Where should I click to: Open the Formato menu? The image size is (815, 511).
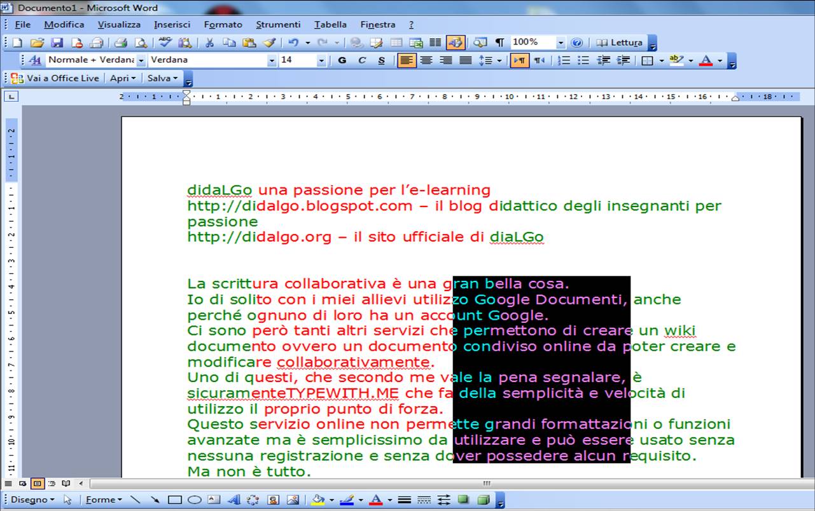[x=223, y=25]
